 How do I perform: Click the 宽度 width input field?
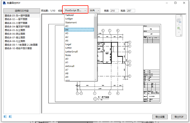pyautogui.click(x=114, y=11)
